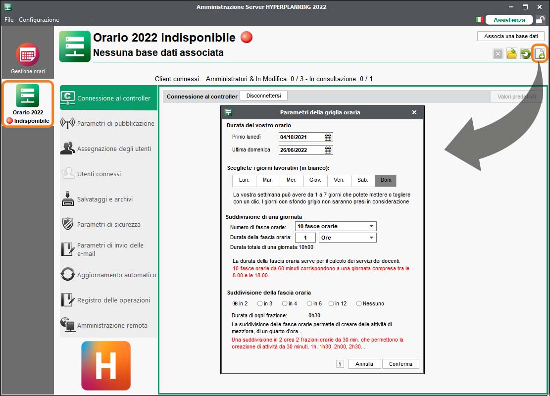Click the info icon beside Annulla

340,364
